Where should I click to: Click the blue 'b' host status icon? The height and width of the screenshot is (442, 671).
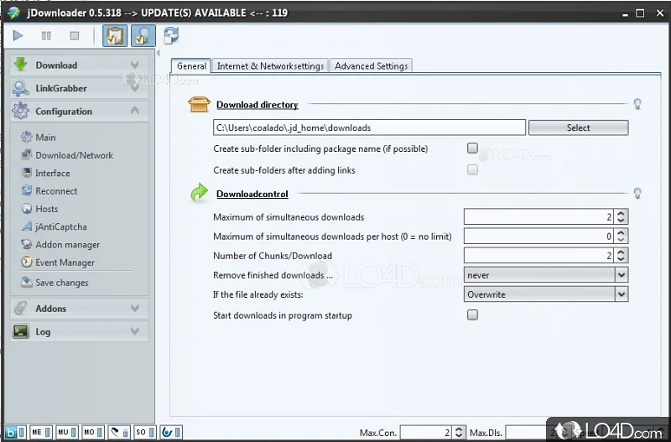point(15,432)
